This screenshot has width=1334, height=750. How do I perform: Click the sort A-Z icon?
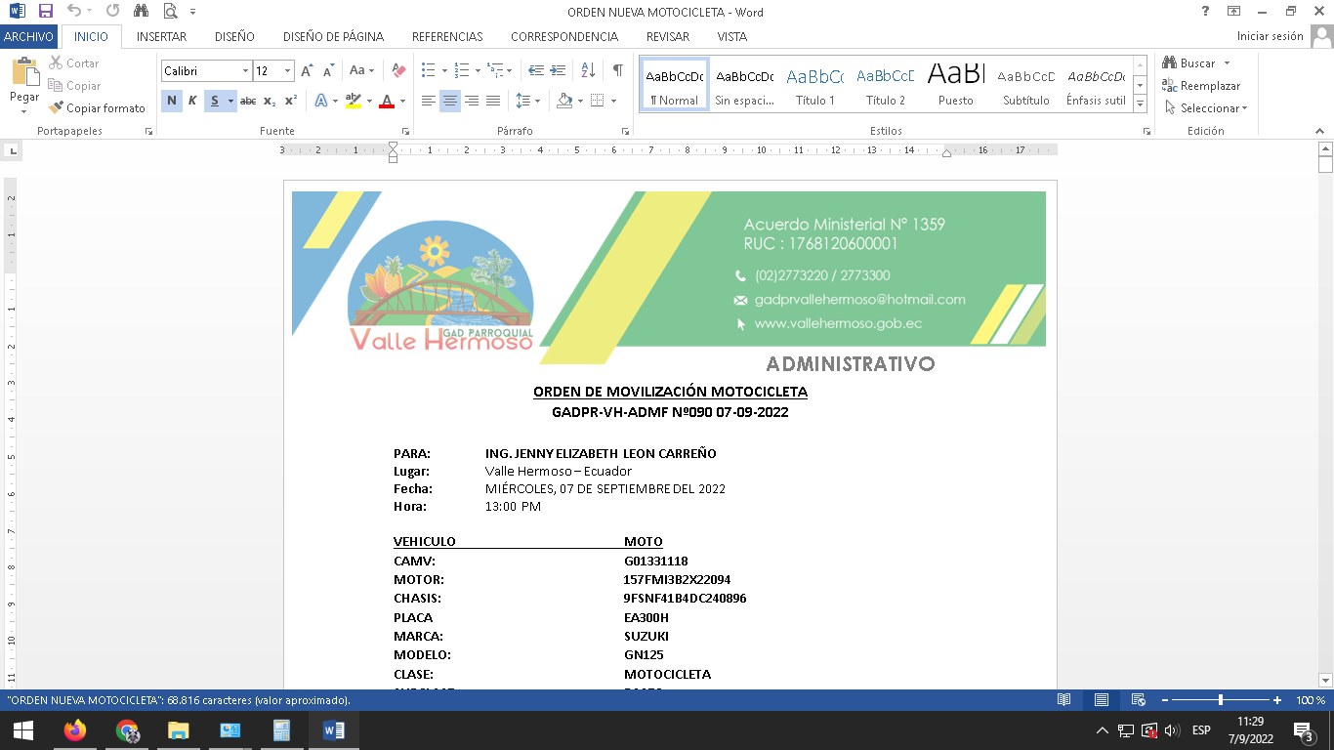click(x=588, y=70)
